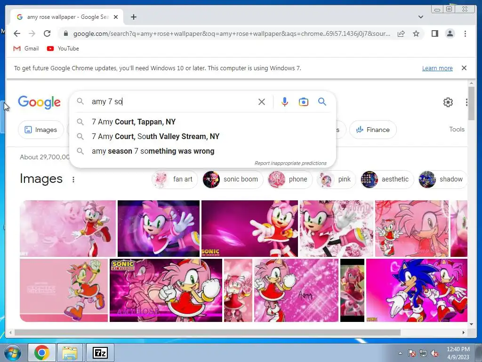Open the Sonic and Amy together thumbnail
Screen dimensions: 482x362
[x=417, y=290]
